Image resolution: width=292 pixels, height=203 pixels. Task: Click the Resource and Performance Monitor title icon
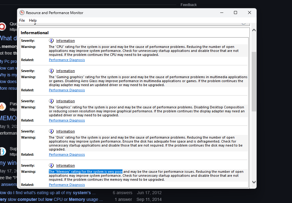pos(22,13)
